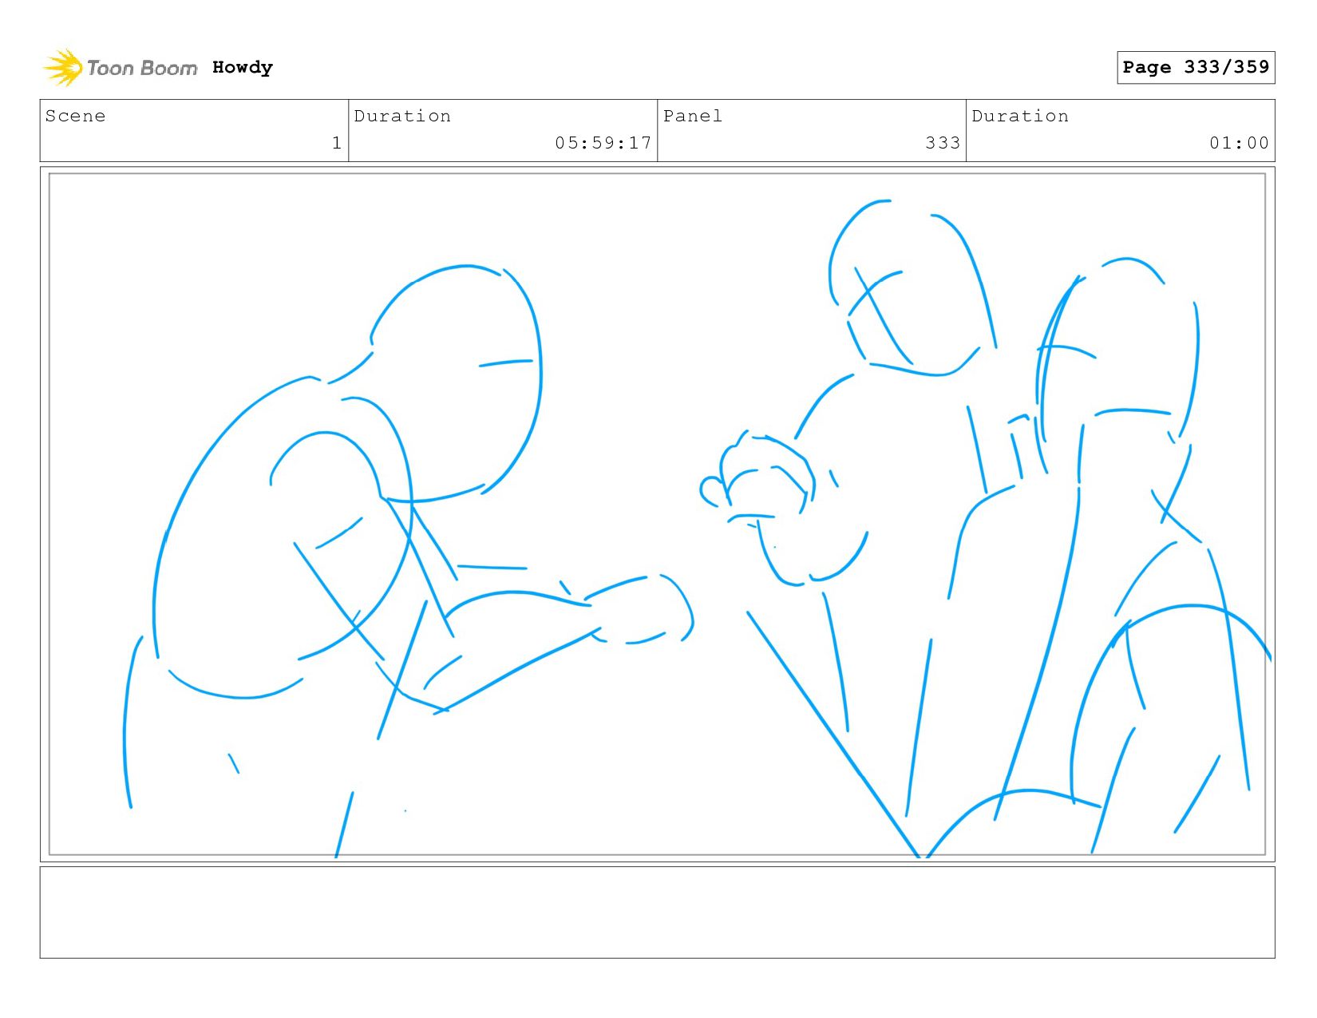The height and width of the screenshot is (1018, 1317).
Task: Click the Toon Boom logo
Action: (x=120, y=68)
